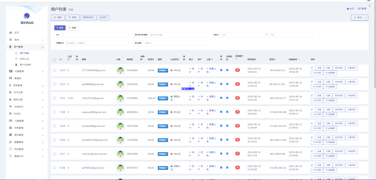Click the blue 搜索 search button
The height and width of the screenshot is (180, 376).
point(60,27)
